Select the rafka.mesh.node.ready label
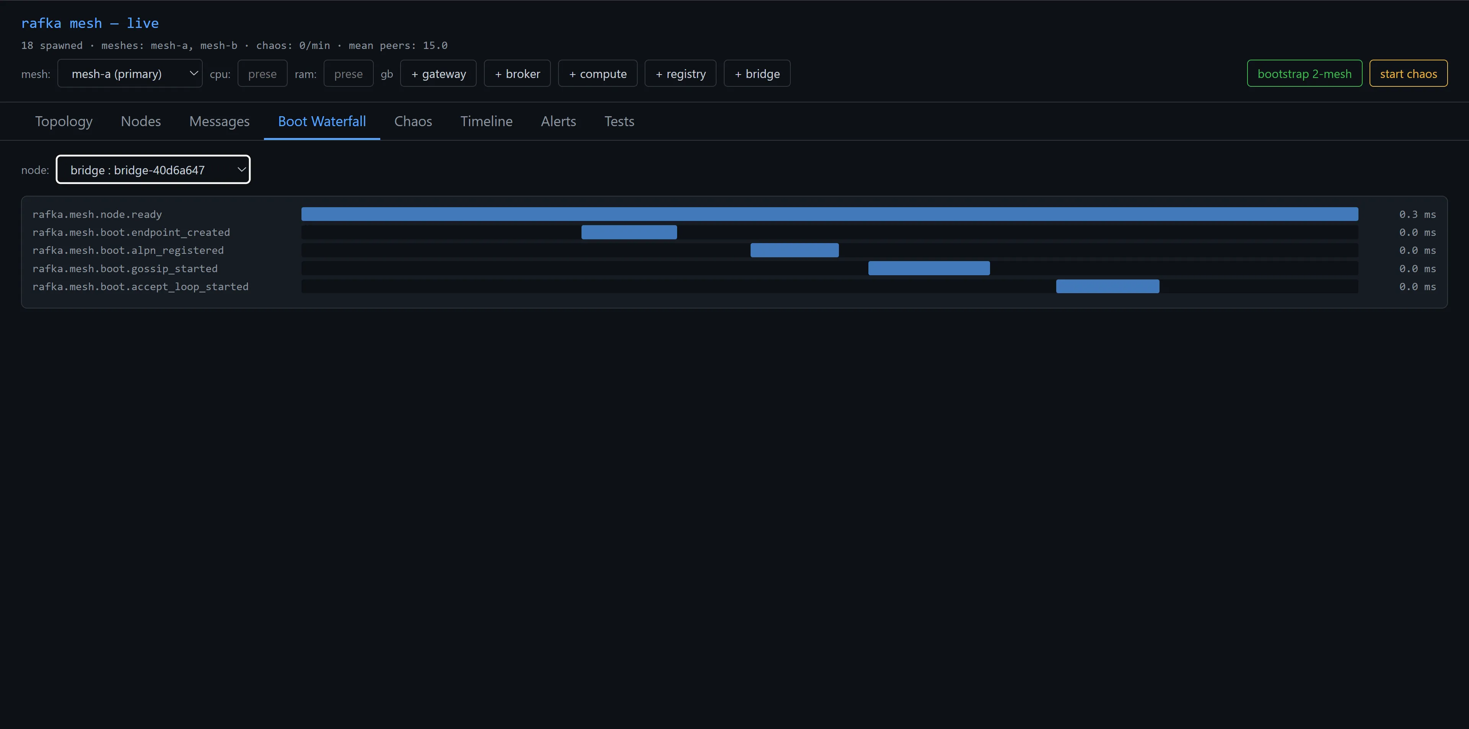This screenshot has height=729, width=1469. [98, 214]
